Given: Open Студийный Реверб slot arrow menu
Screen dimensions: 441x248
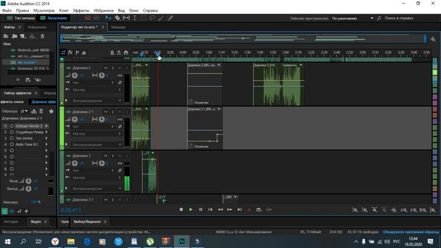Looking at the screenshot, I should point(46,132).
